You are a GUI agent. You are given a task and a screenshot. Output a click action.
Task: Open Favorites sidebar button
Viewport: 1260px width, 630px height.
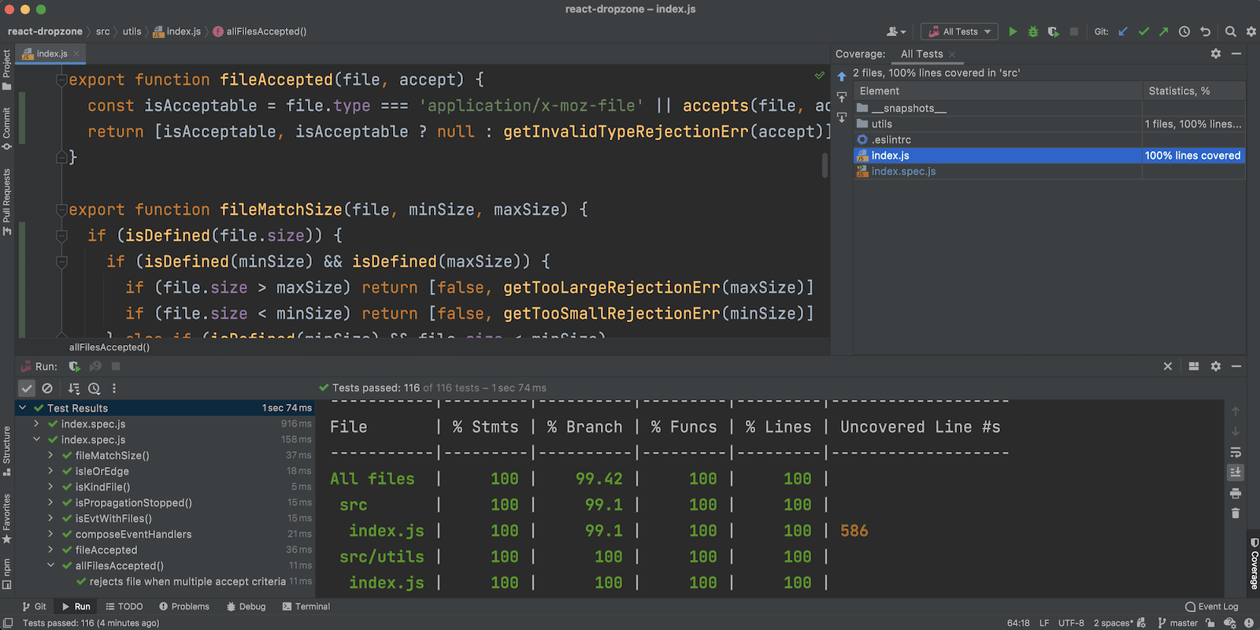click(x=6, y=518)
